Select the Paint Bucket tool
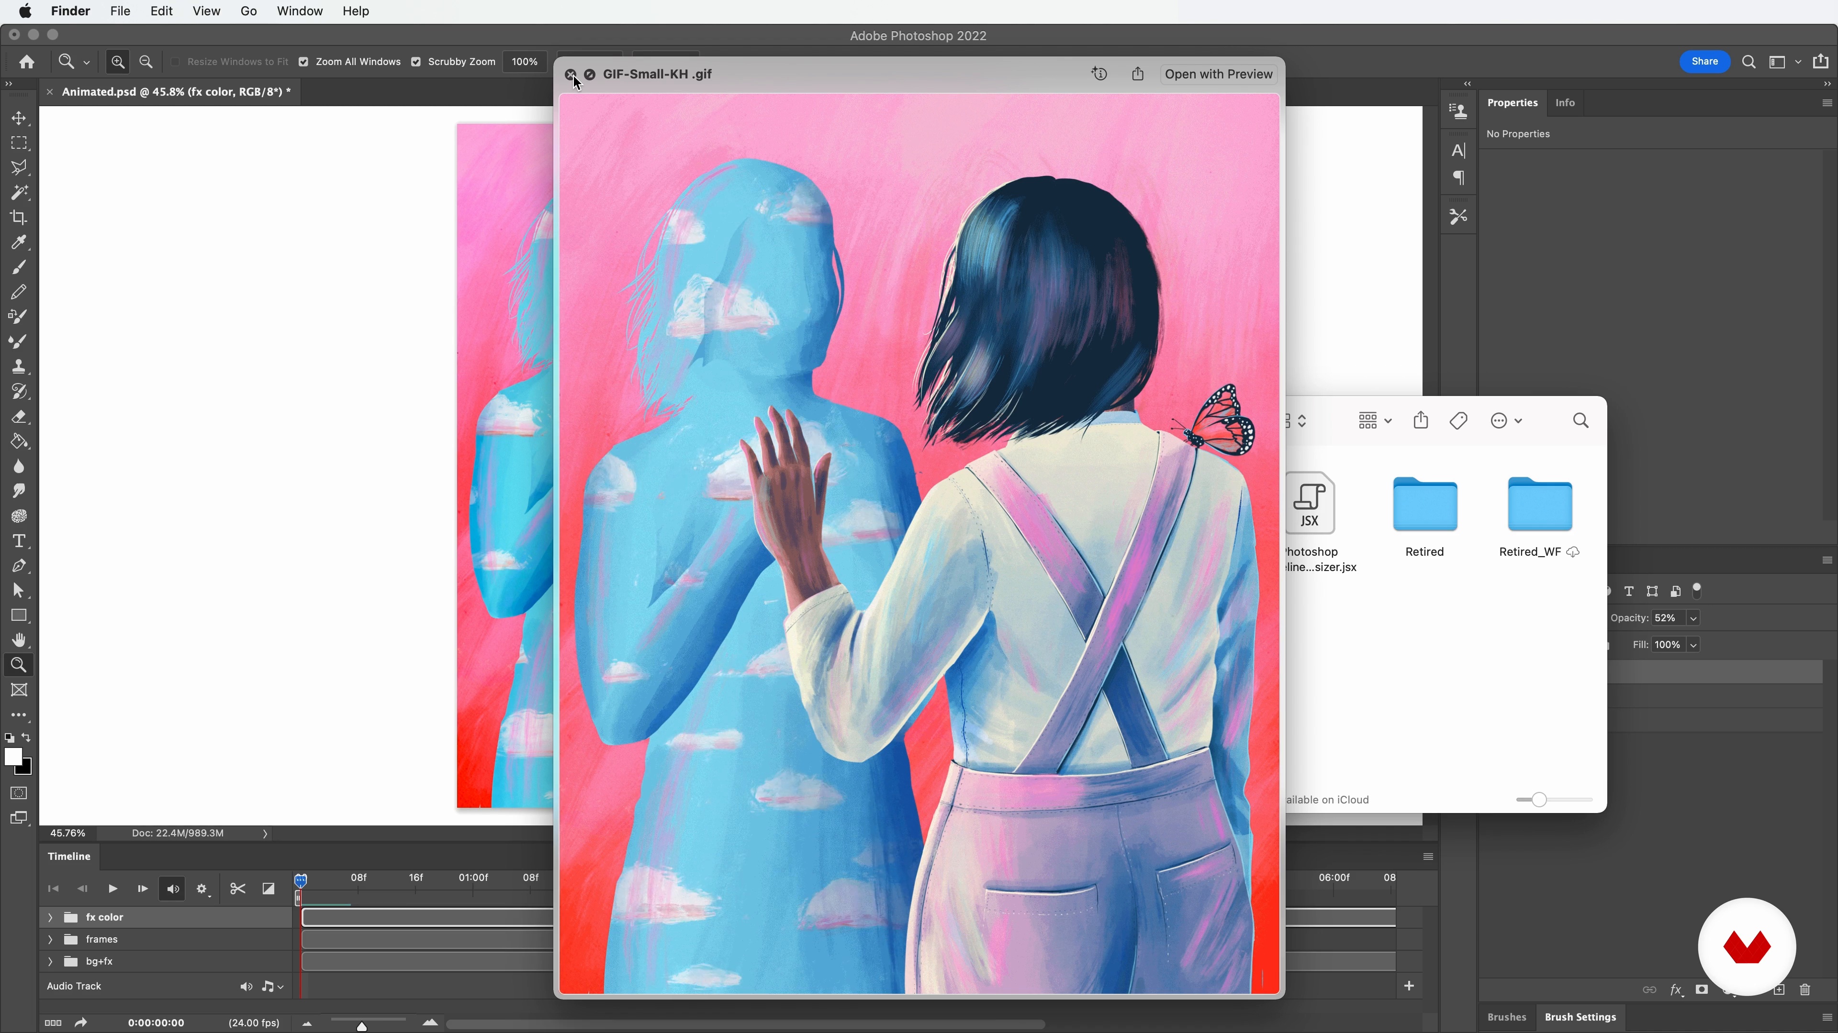Screen dimensions: 1838x1033 point(19,441)
